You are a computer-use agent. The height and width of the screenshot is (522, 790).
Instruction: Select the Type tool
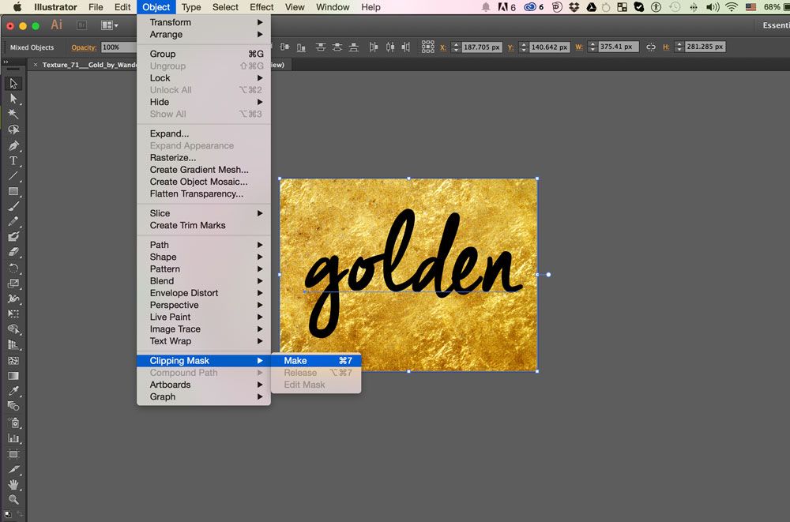(13, 161)
